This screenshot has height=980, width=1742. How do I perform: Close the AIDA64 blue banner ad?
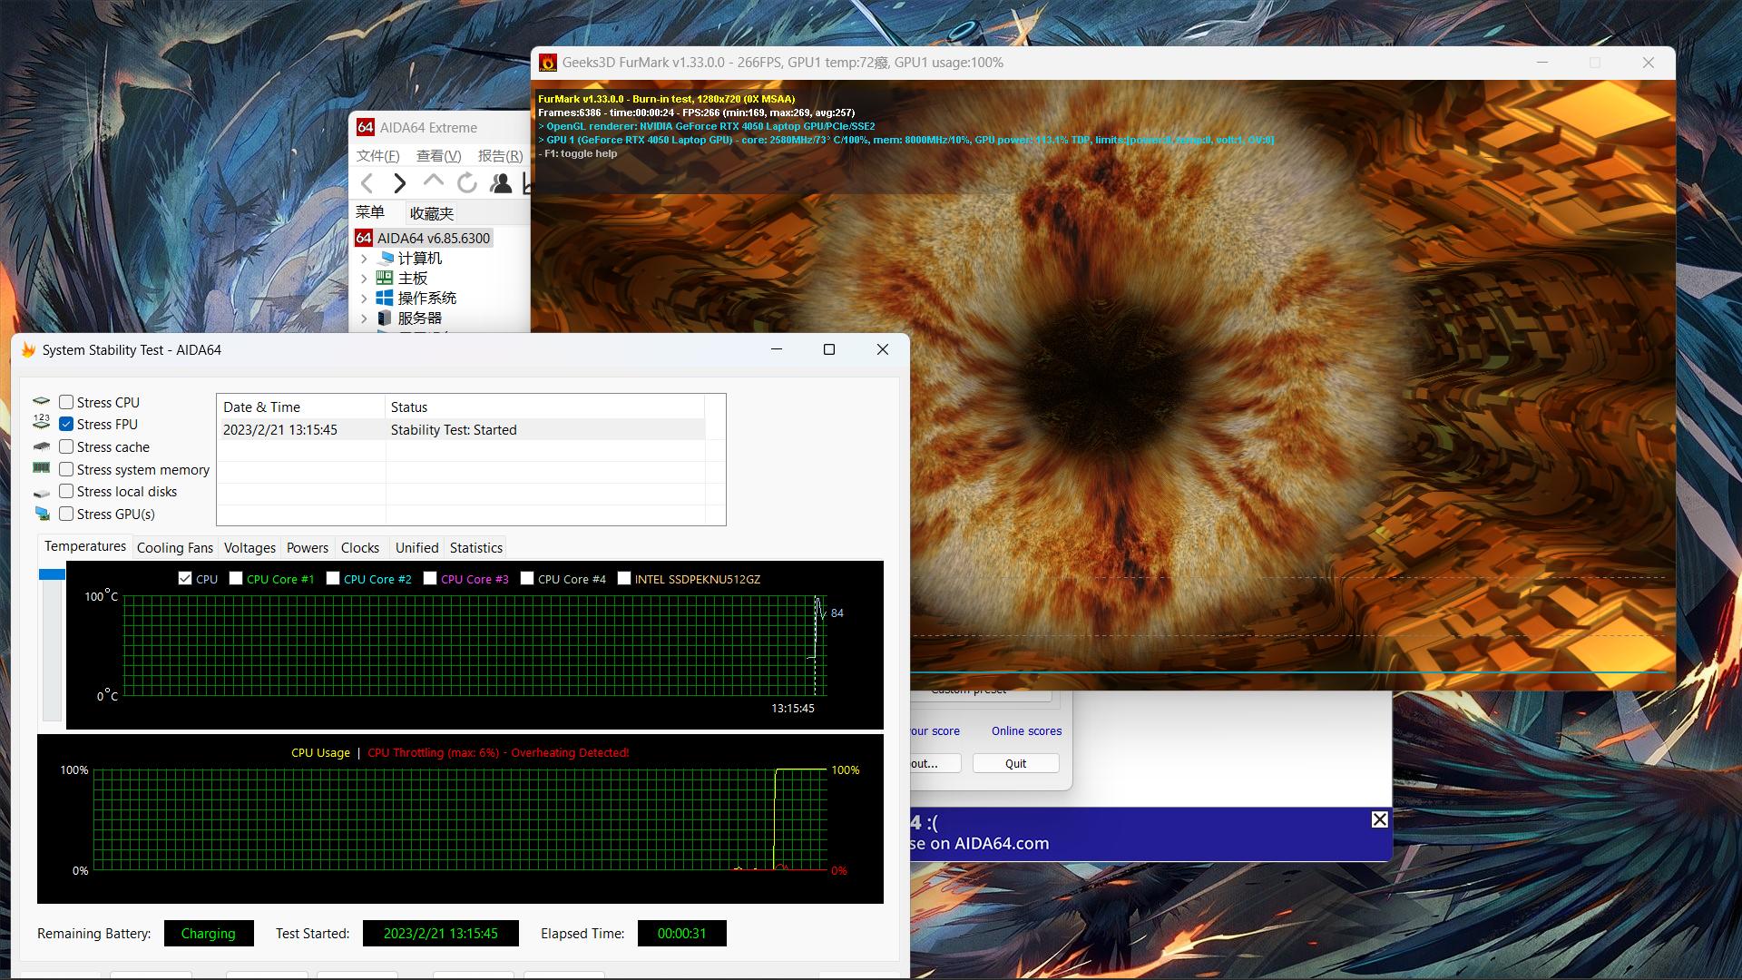pos(1379,820)
